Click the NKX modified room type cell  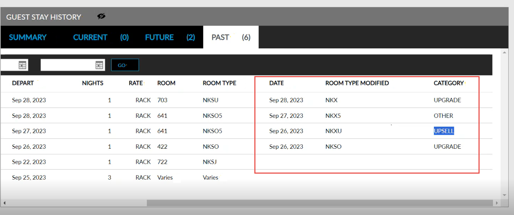pyautogui.click(x=331, y=100)
